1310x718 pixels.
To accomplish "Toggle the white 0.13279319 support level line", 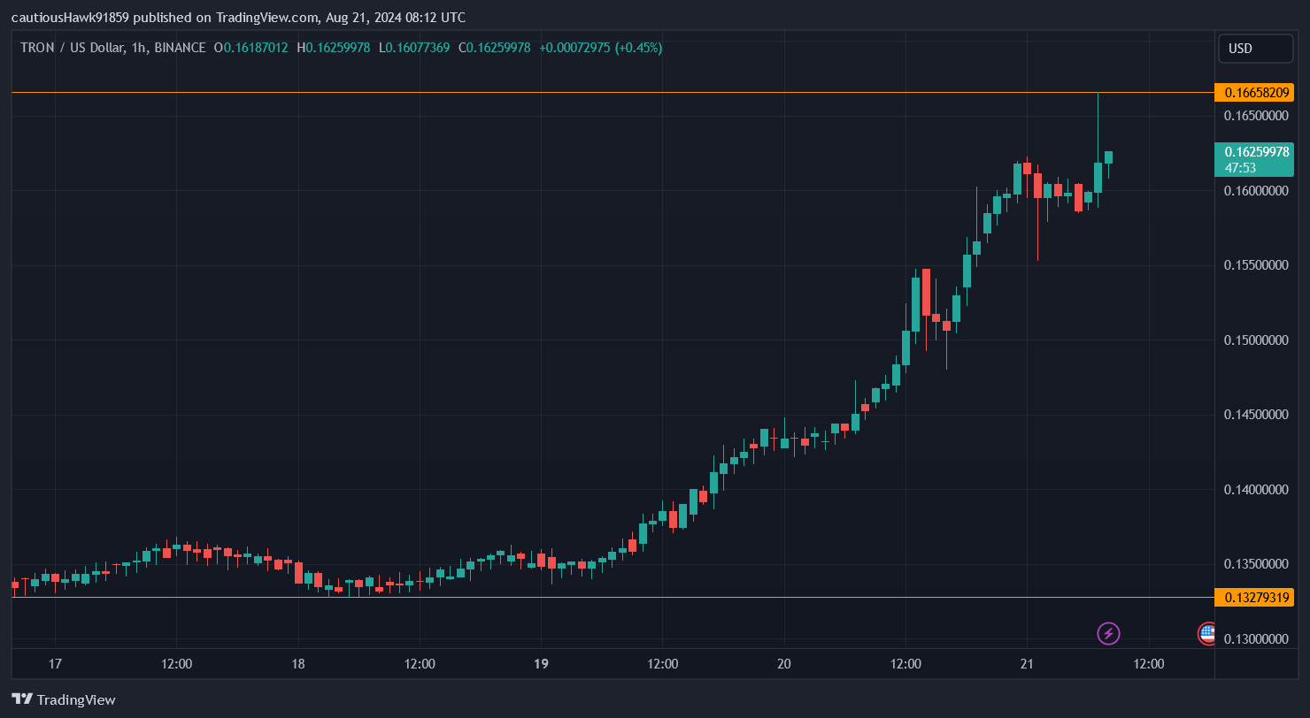I will (1254, 597).
